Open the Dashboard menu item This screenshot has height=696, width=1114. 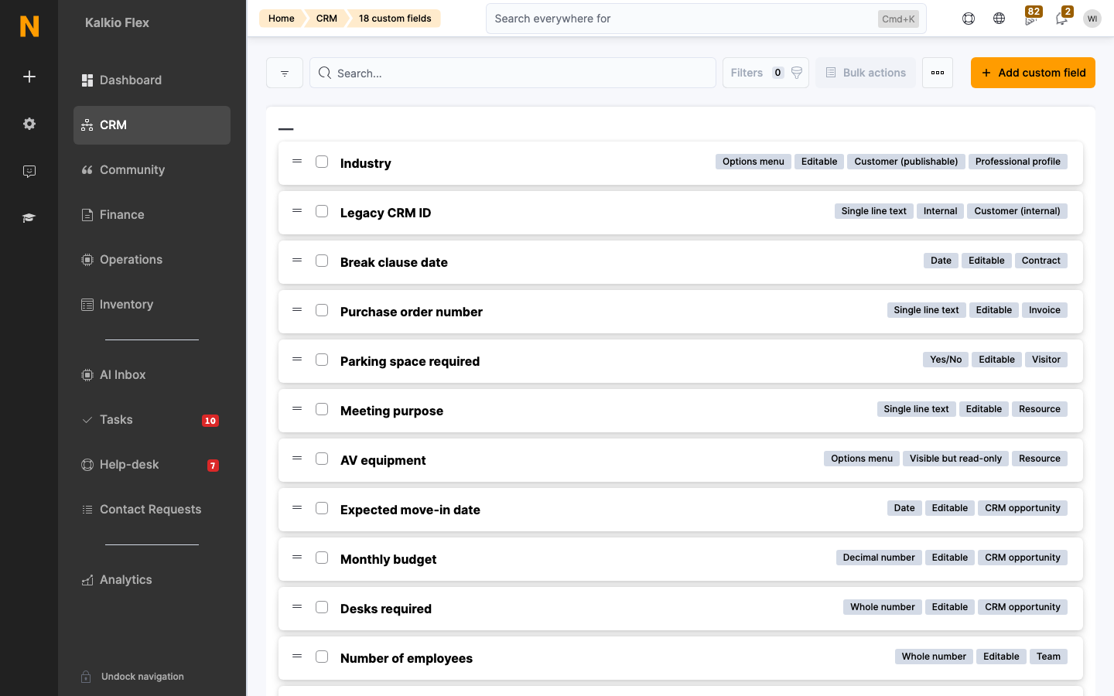pyautogui.click(x=152, y=80)
